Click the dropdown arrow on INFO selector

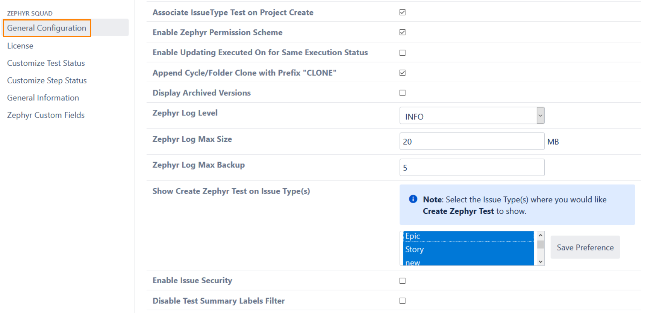[x=540, y=116]
